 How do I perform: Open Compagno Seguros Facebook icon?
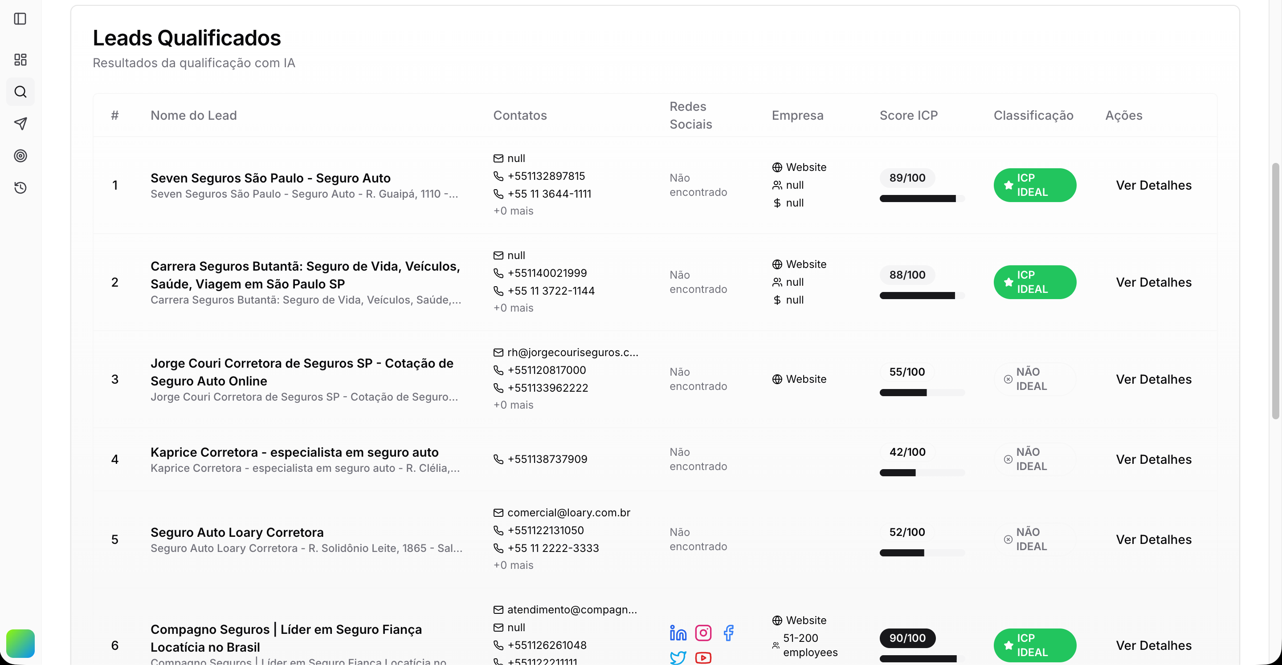coord(728,633)
